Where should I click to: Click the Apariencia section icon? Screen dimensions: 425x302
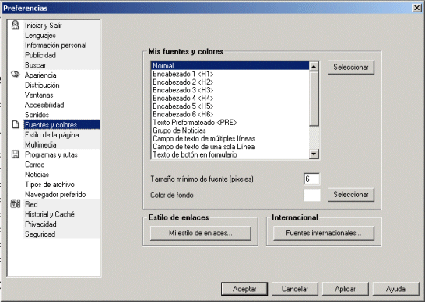[x=16, y=75]
